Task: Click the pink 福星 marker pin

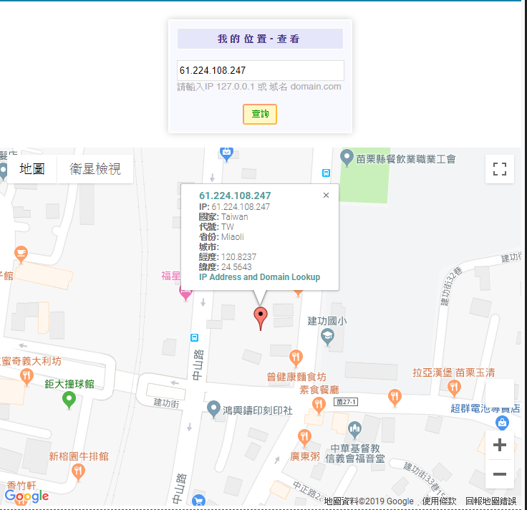Action: (185, 293)
